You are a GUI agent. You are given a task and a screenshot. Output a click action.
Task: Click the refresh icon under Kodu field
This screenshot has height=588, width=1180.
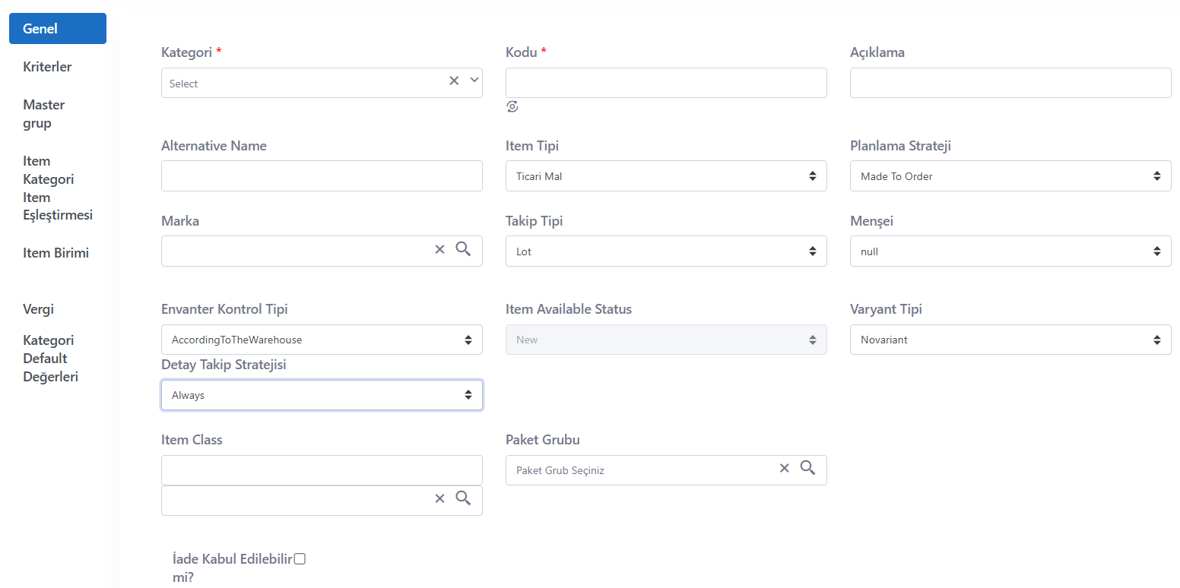click(x=512, y=107)
